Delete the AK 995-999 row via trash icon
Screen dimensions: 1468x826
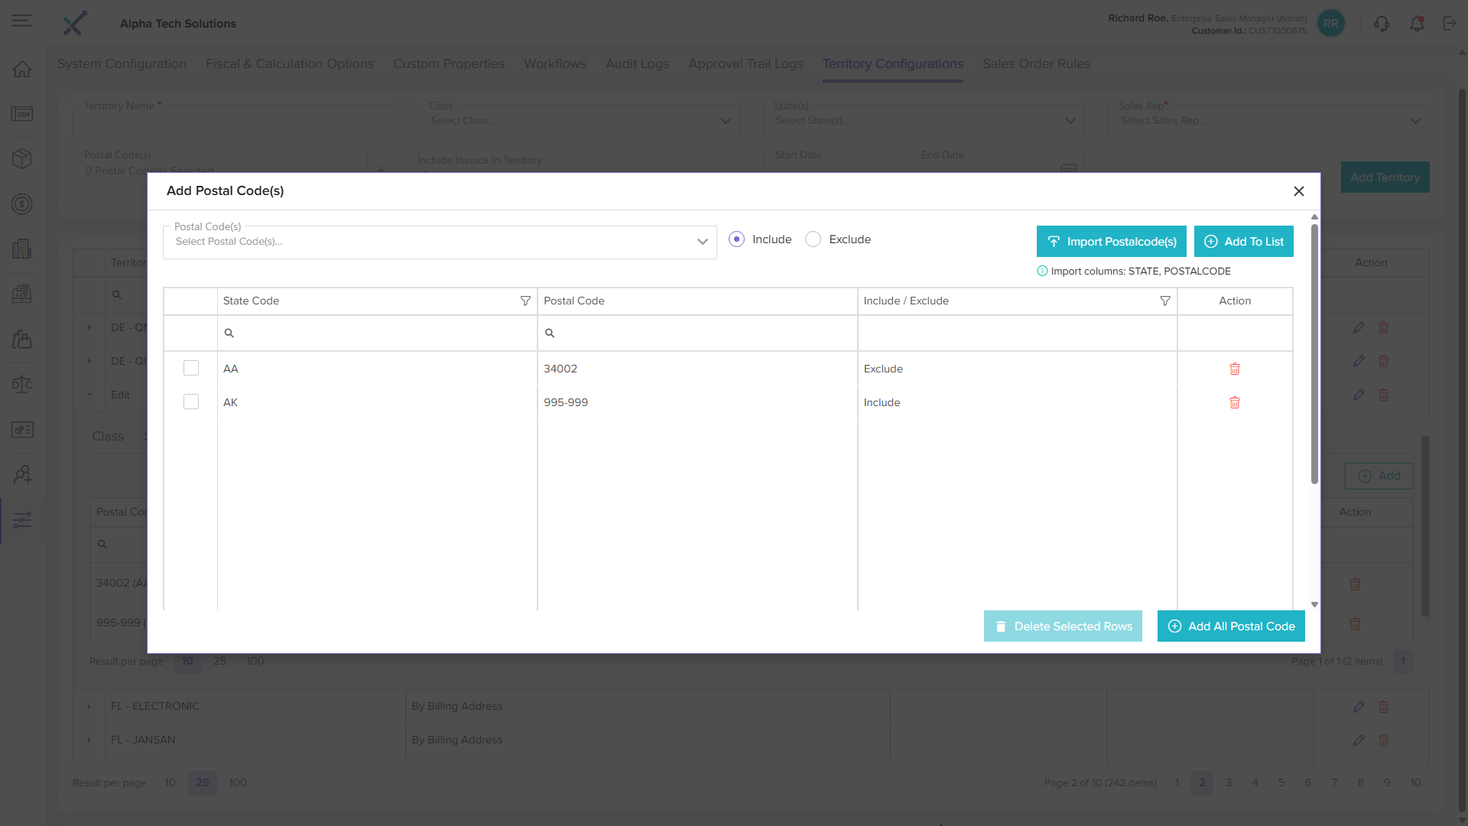[1234, 402]
